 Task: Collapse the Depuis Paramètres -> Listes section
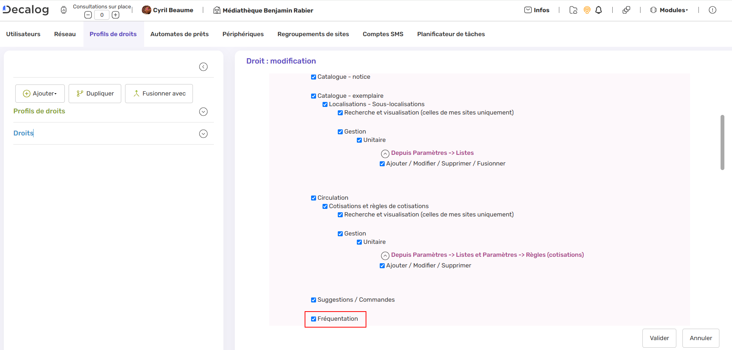pos(385,153)
